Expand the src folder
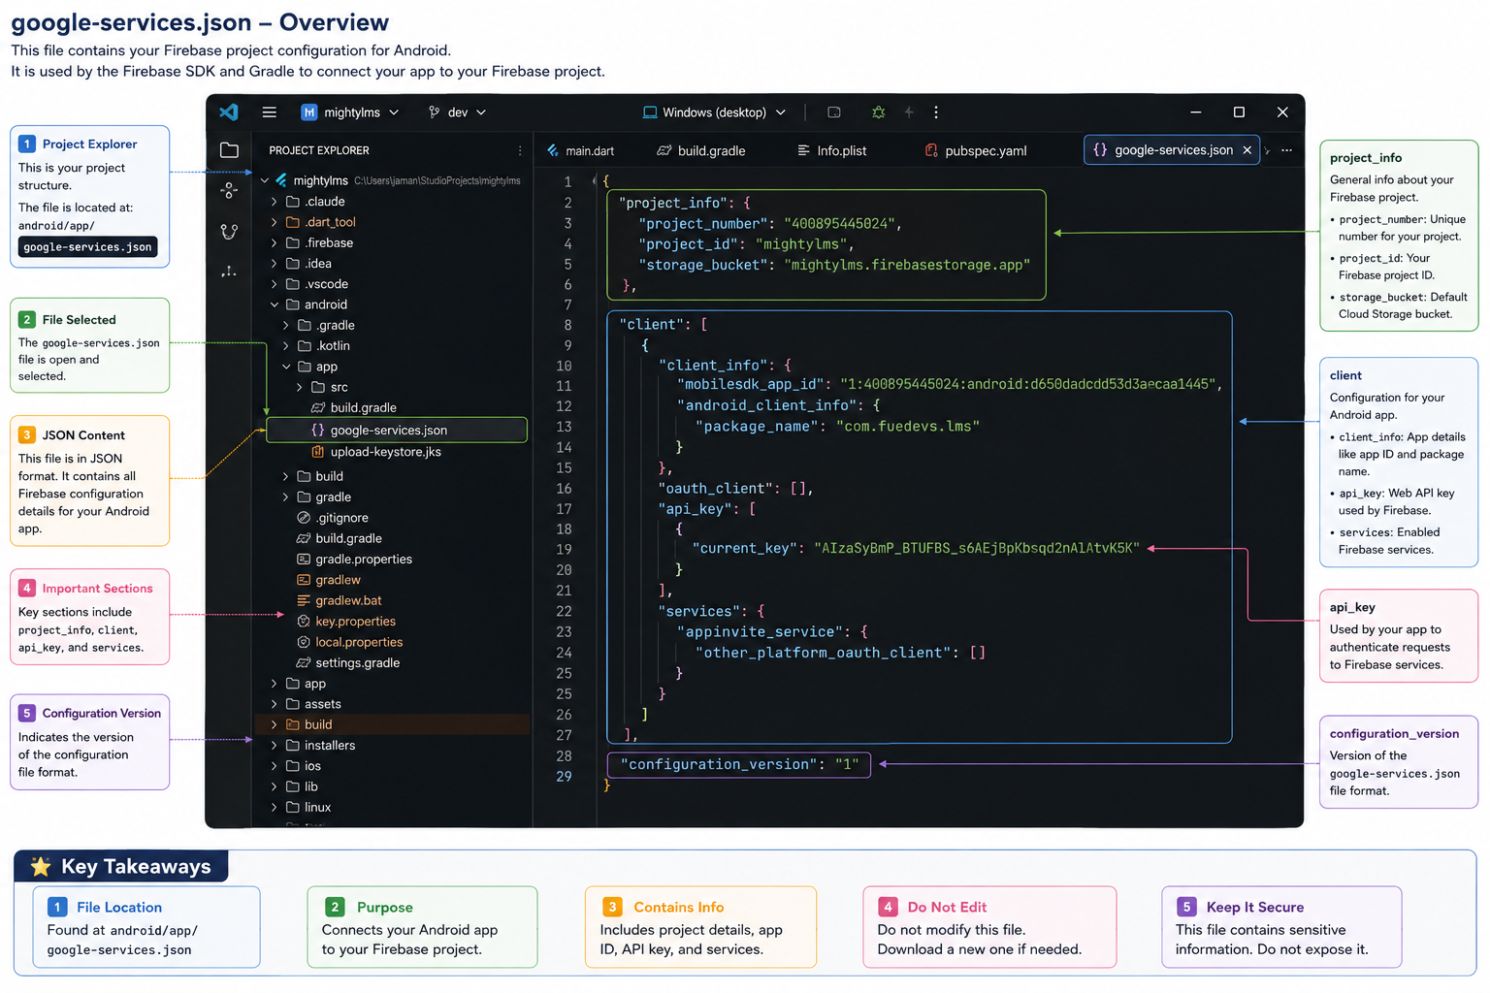The width and height of the screenshot is (1490, 993). 300,387
